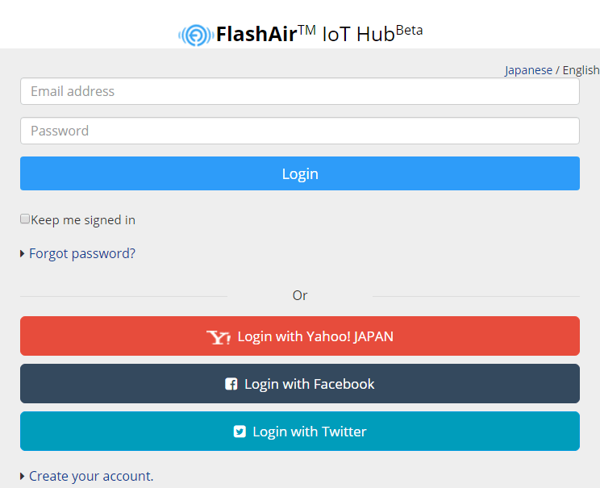Viewport: 600px width, 488px height.
Task: Click the Facebook f icon
Action: click(x=231, y=385)
